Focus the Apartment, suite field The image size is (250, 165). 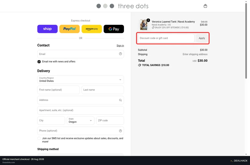pos(80,110)
